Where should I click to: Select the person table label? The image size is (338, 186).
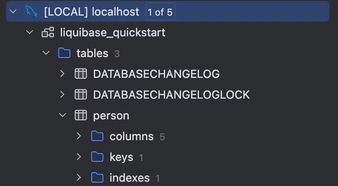coord(111,116)
